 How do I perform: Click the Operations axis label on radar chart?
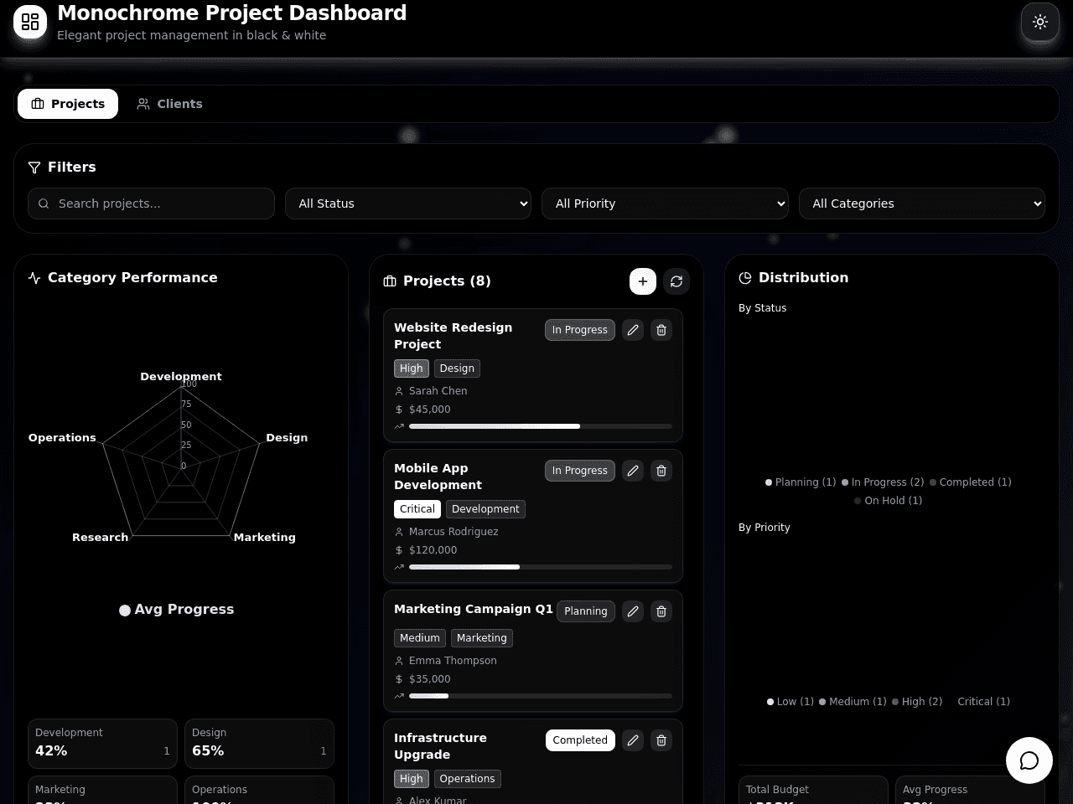click(62, 438)
